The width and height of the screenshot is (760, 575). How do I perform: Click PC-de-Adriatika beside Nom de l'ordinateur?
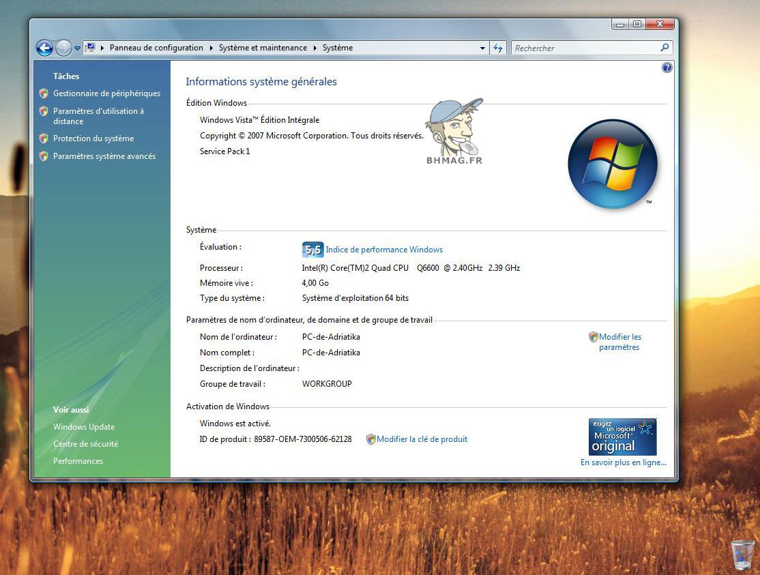tap(331, 337)
